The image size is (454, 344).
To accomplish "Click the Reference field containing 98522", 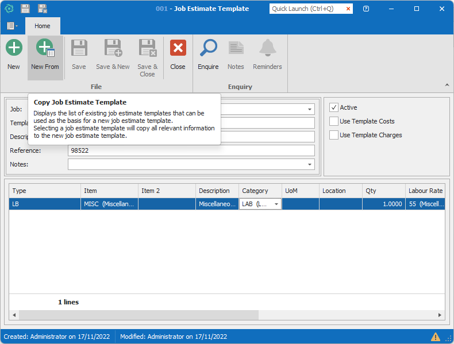I will [191, 150].
